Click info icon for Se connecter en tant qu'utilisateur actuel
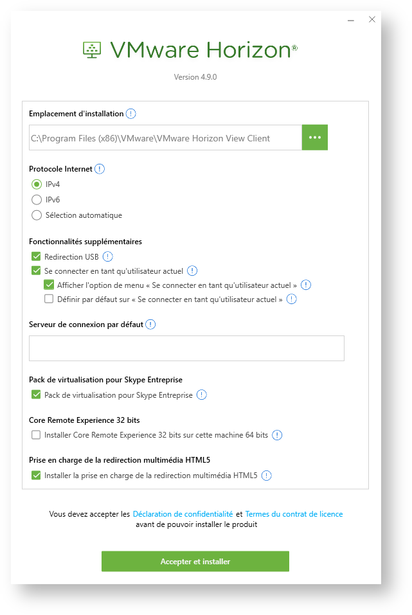The height and width of the screenshot is (615, 412). click(192, 271)
